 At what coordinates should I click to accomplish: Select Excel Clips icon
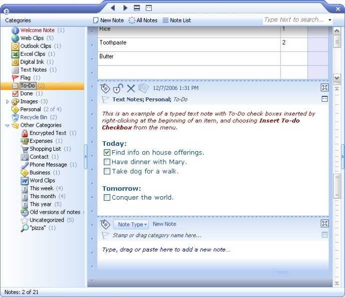15,54
